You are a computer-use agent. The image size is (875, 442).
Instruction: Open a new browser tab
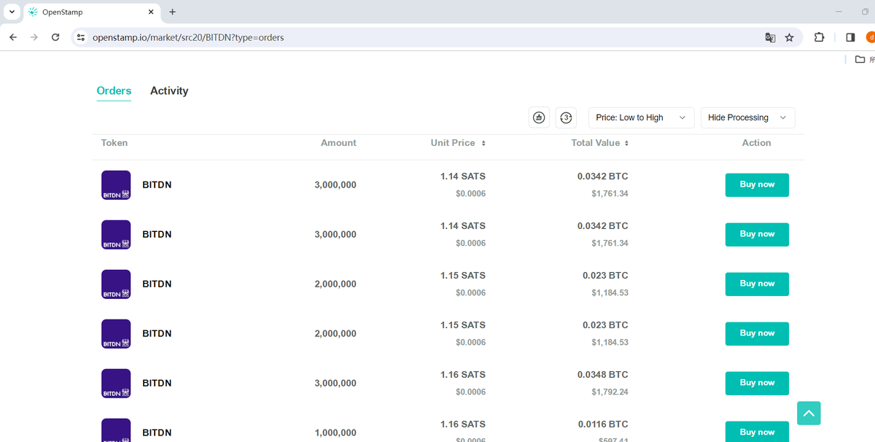172,12
